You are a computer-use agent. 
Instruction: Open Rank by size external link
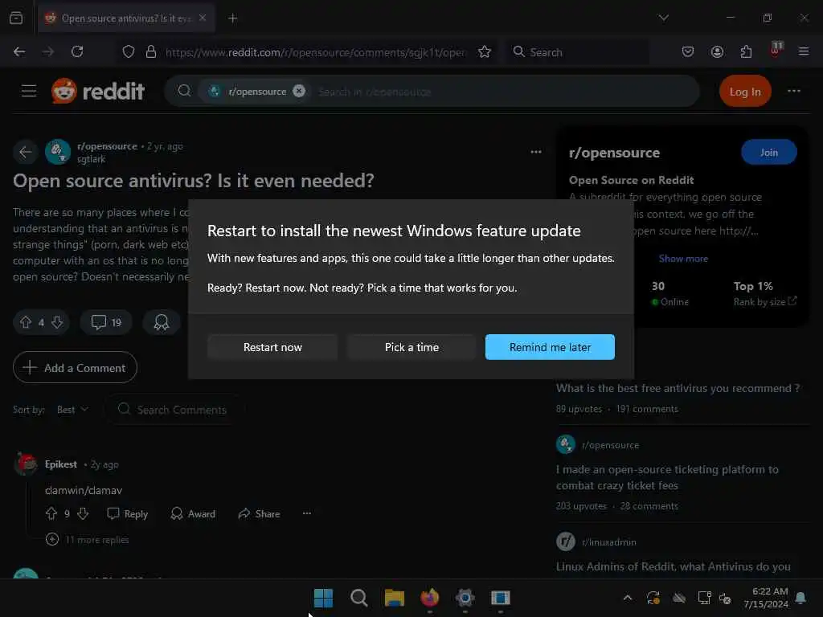pos(765,301)
